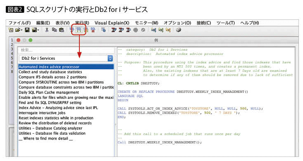Select Where to find more detail entry
Screen dimensions: 303x161
66,138
